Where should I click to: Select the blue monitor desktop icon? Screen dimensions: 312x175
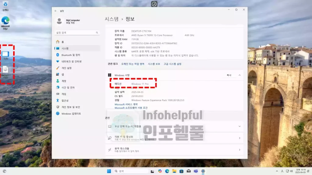(5, 55)
